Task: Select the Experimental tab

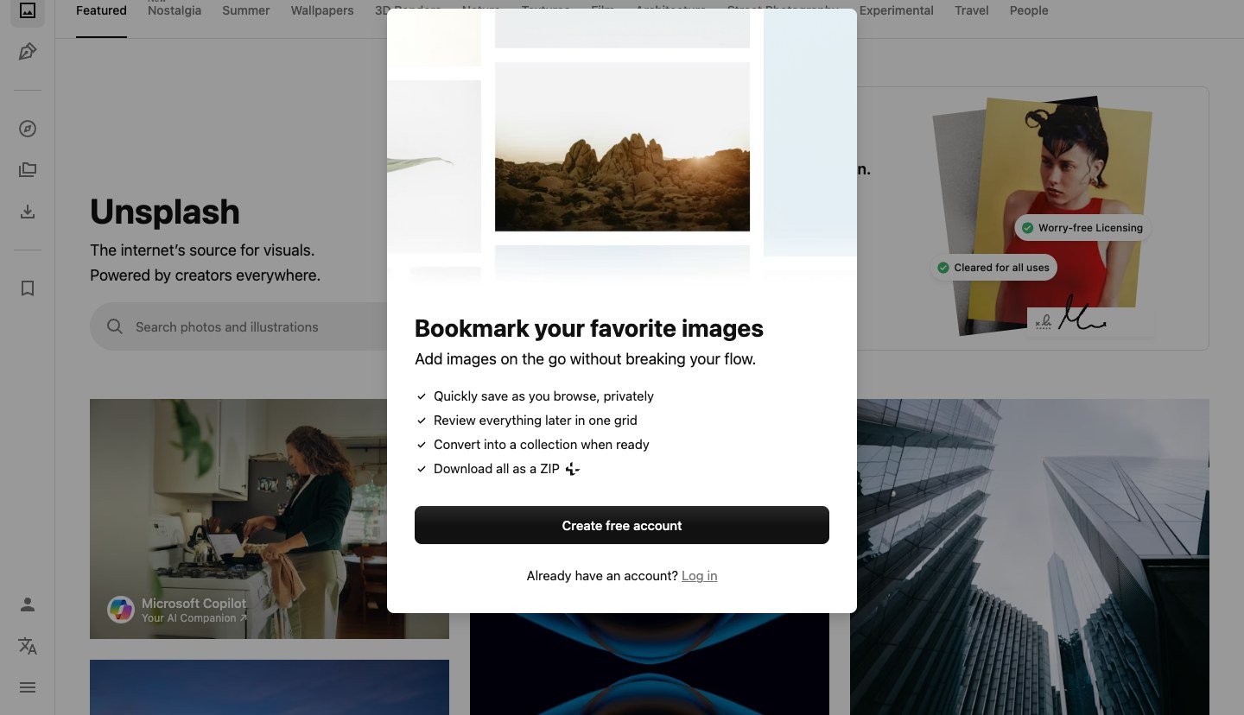Action: pyautogui.click(x=897, y=11)
